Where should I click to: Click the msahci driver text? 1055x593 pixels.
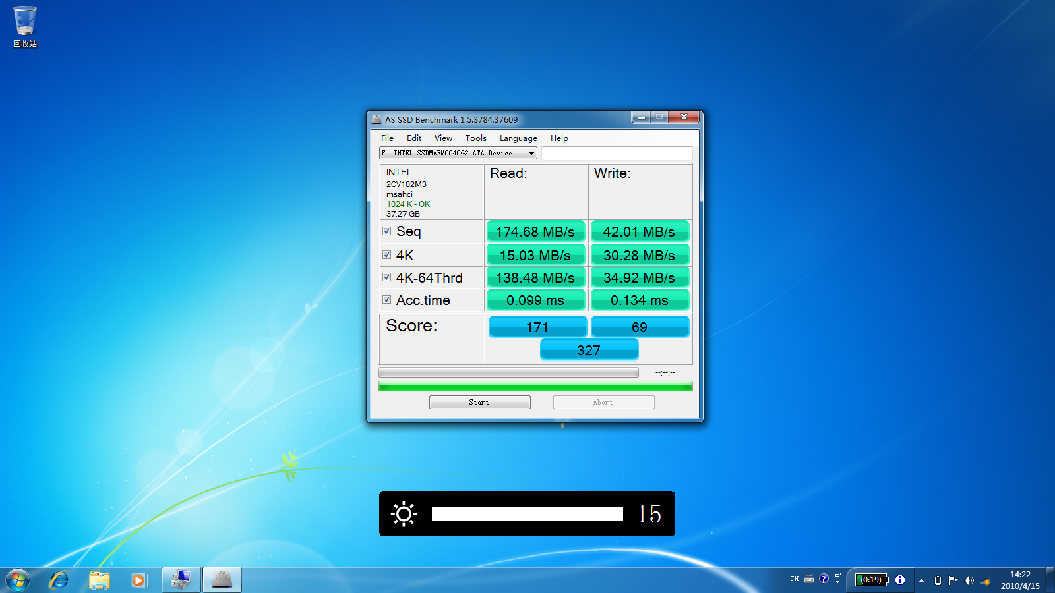coord(400,194)
